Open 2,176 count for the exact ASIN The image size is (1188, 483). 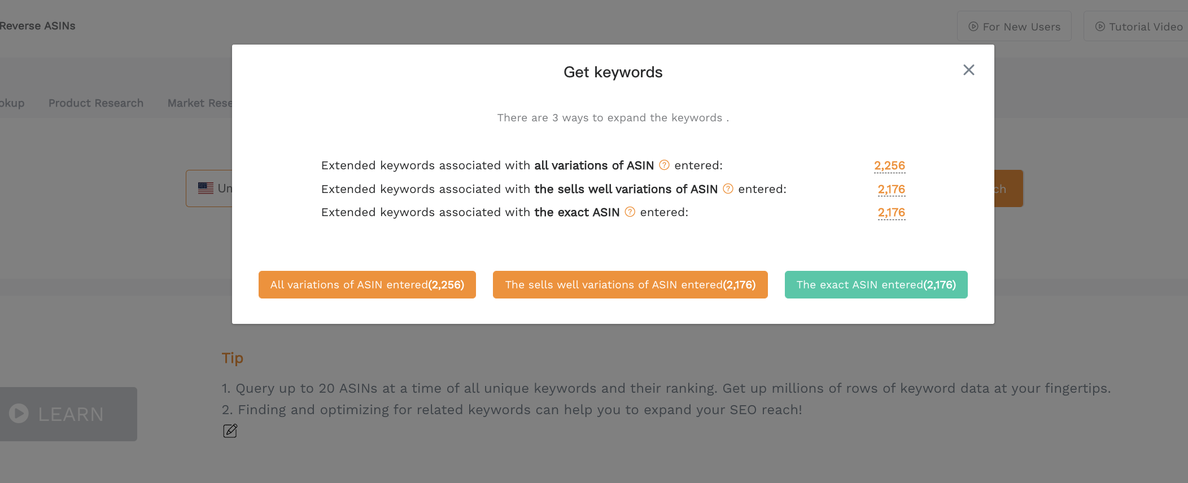click(x=891, y=212)
